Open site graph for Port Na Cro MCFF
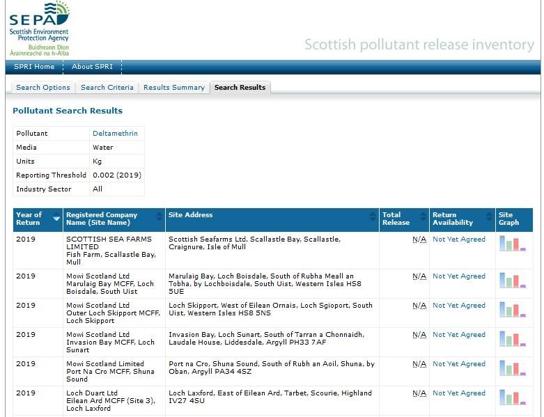Viewport: 544px width, 417px height. coord(513,368)
